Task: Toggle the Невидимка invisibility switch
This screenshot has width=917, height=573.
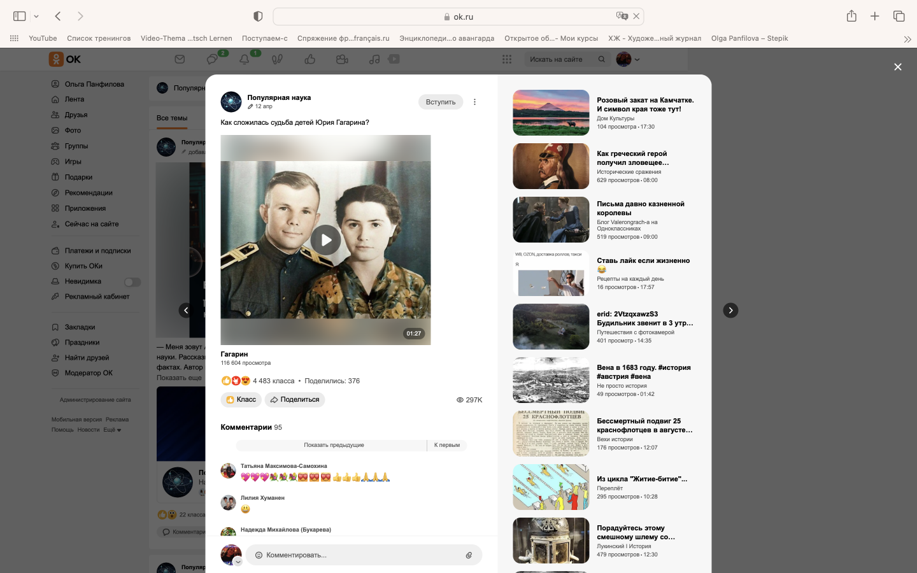Action: click(132, 282)
